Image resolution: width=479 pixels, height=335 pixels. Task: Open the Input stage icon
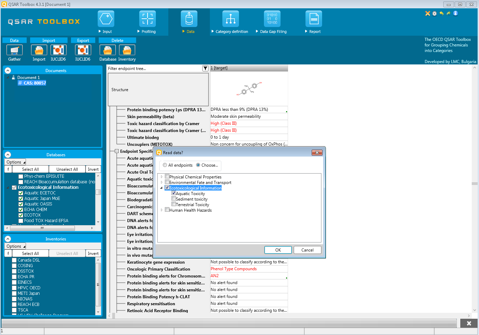click(106, 19)
